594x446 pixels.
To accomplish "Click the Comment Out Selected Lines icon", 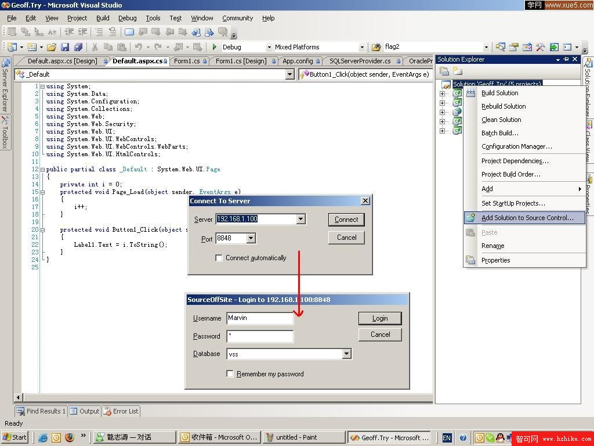I will tap(99, 32).
